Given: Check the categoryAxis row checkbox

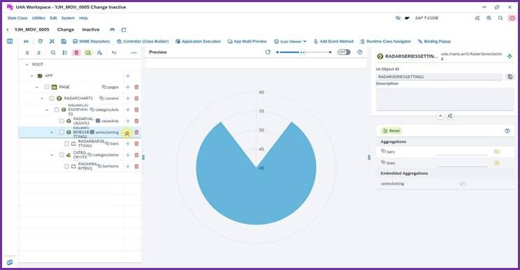Looking at the screenshot, I should point(57,110).
